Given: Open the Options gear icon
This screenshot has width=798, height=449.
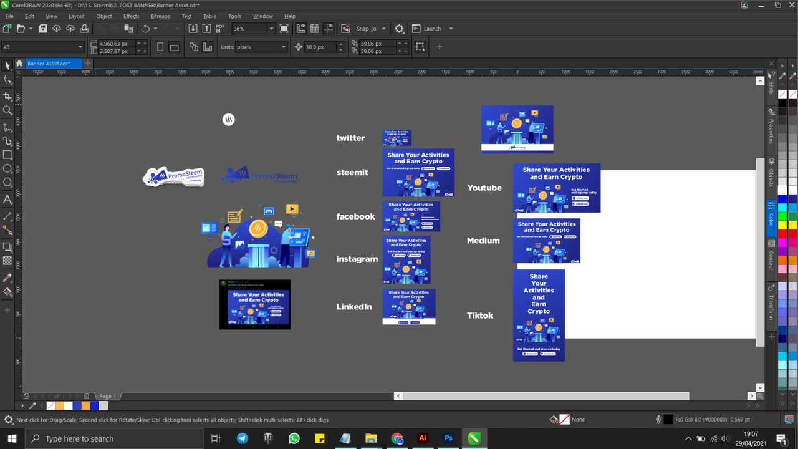Looking at the screenshot, I should pyautogui.click(x=400, y=29).
